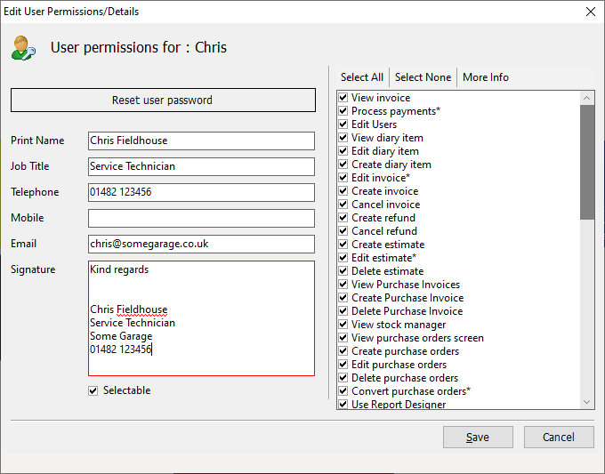605x474 pixels.
Task: Click the permissions list scrollbar thumb
Action: (587, 162)
